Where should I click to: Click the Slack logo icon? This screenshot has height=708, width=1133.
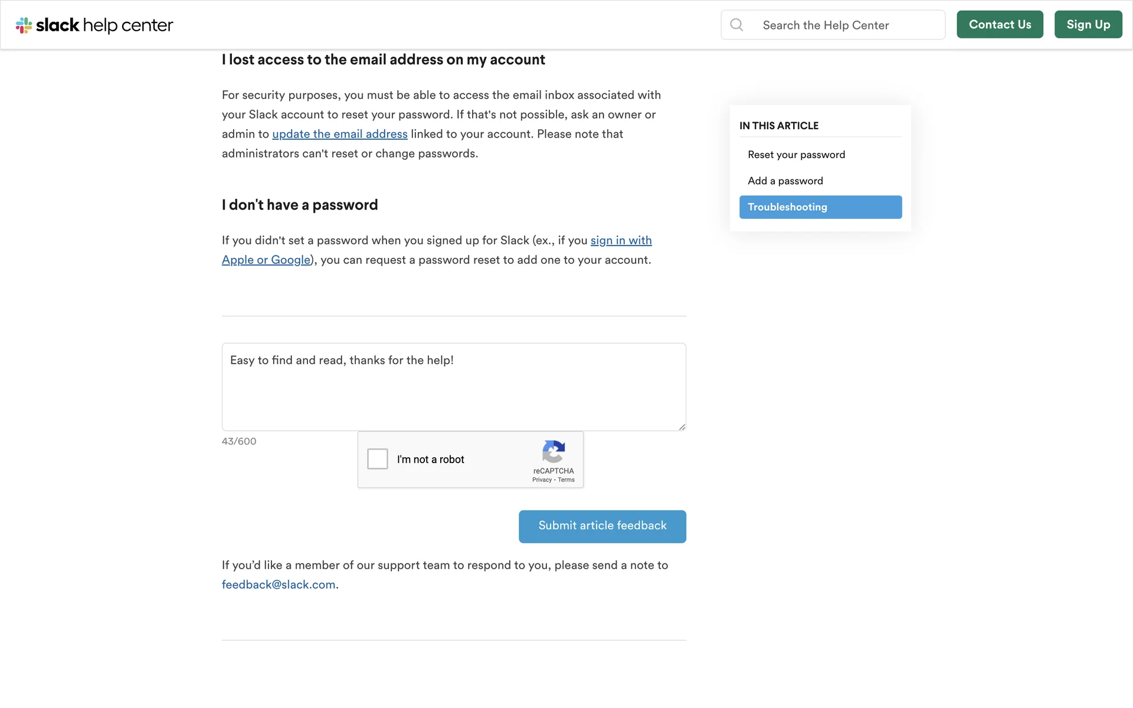[24, 25]
